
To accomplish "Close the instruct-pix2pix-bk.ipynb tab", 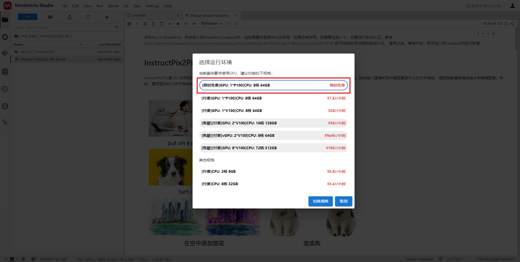I will [x=236, y=15].
